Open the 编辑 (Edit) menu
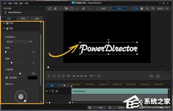Screen dimensions: 173x111 [x=10, y=3]
